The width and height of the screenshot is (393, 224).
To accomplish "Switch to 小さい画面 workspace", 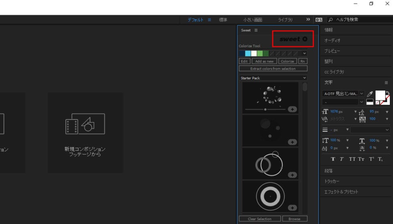I will pyautogui.click(x=253, y=20).
